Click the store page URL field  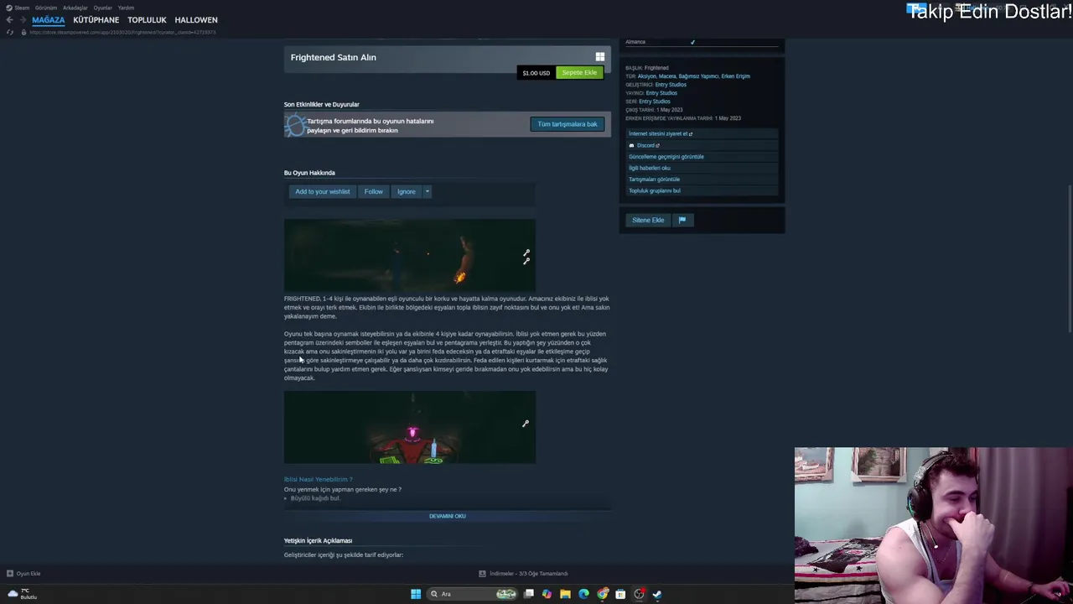click(x=123, y=32)
